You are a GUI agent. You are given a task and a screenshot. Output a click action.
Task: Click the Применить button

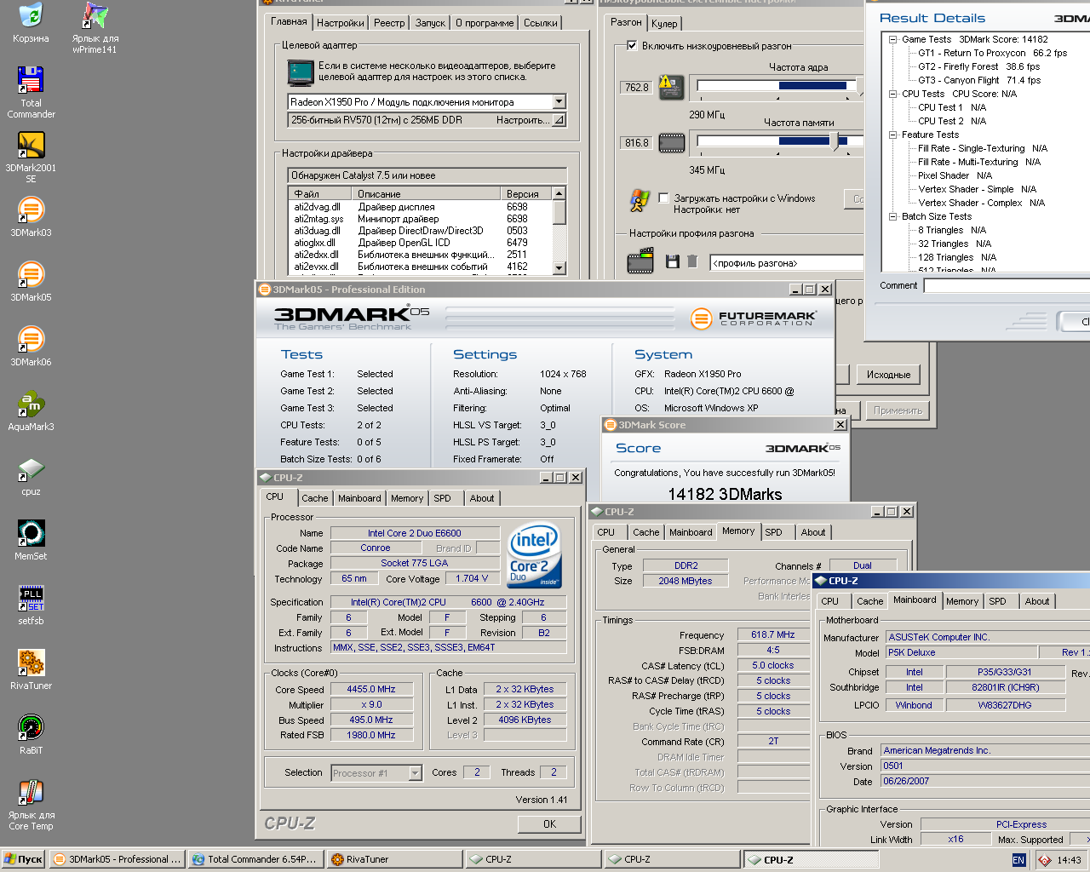(898, 410)
